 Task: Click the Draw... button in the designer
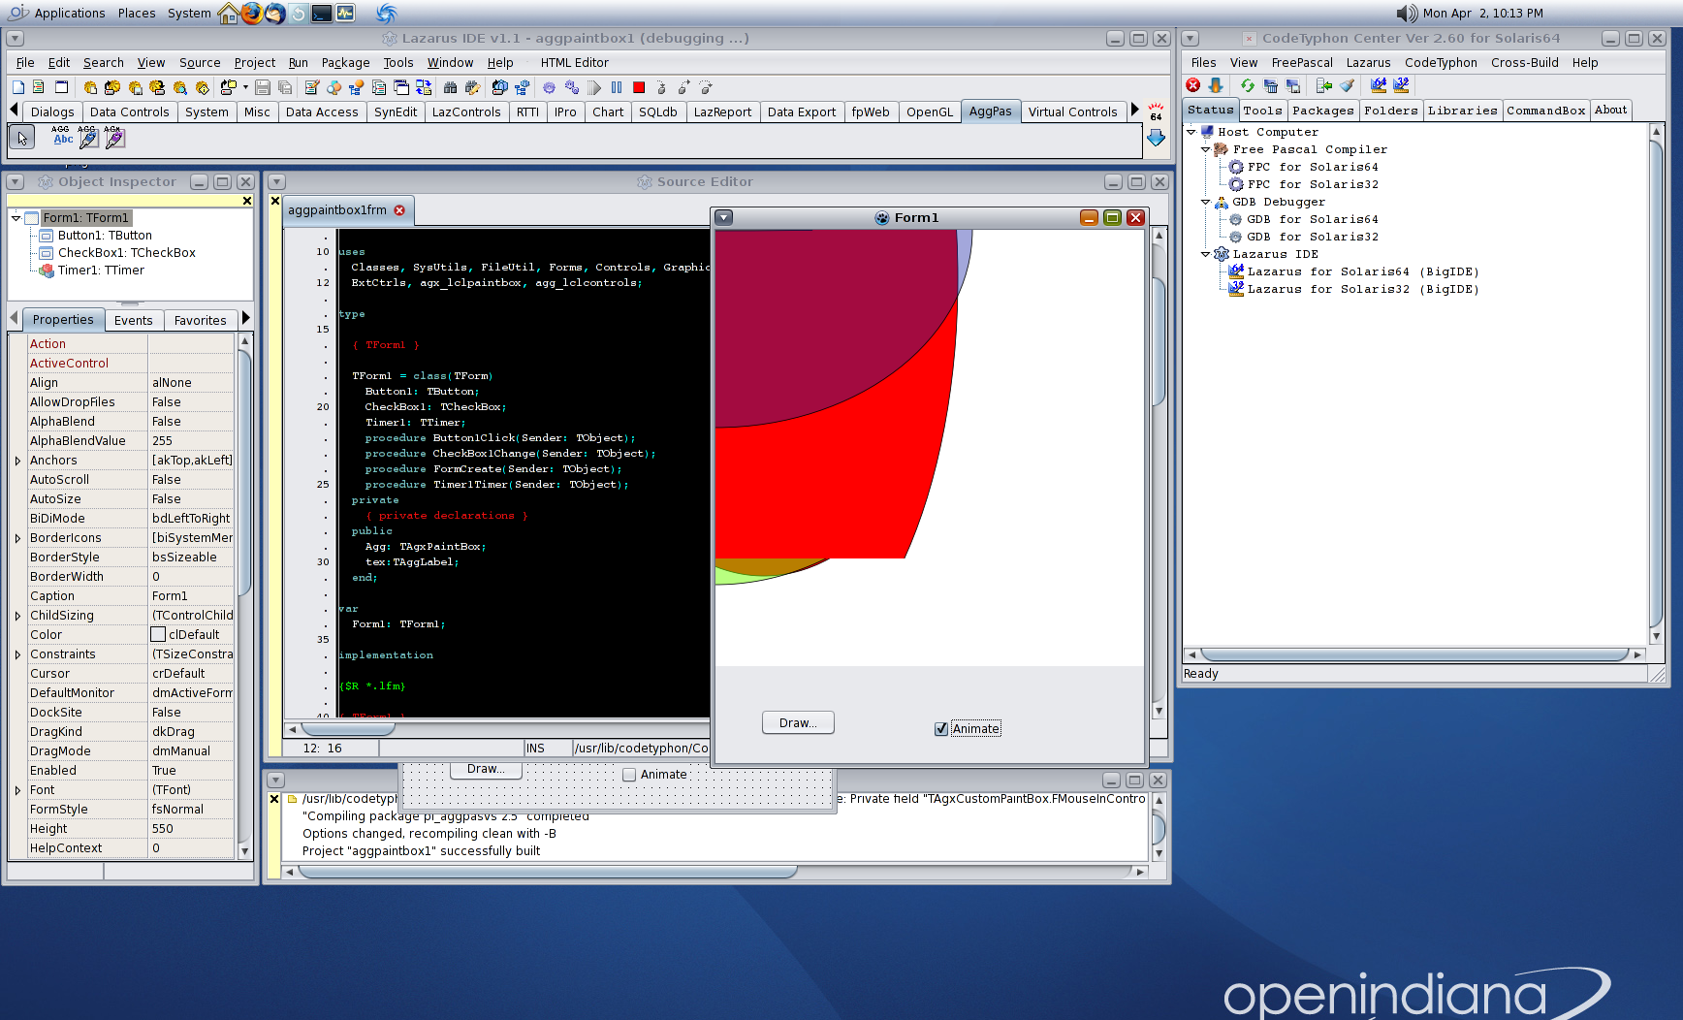coord(486,770)
